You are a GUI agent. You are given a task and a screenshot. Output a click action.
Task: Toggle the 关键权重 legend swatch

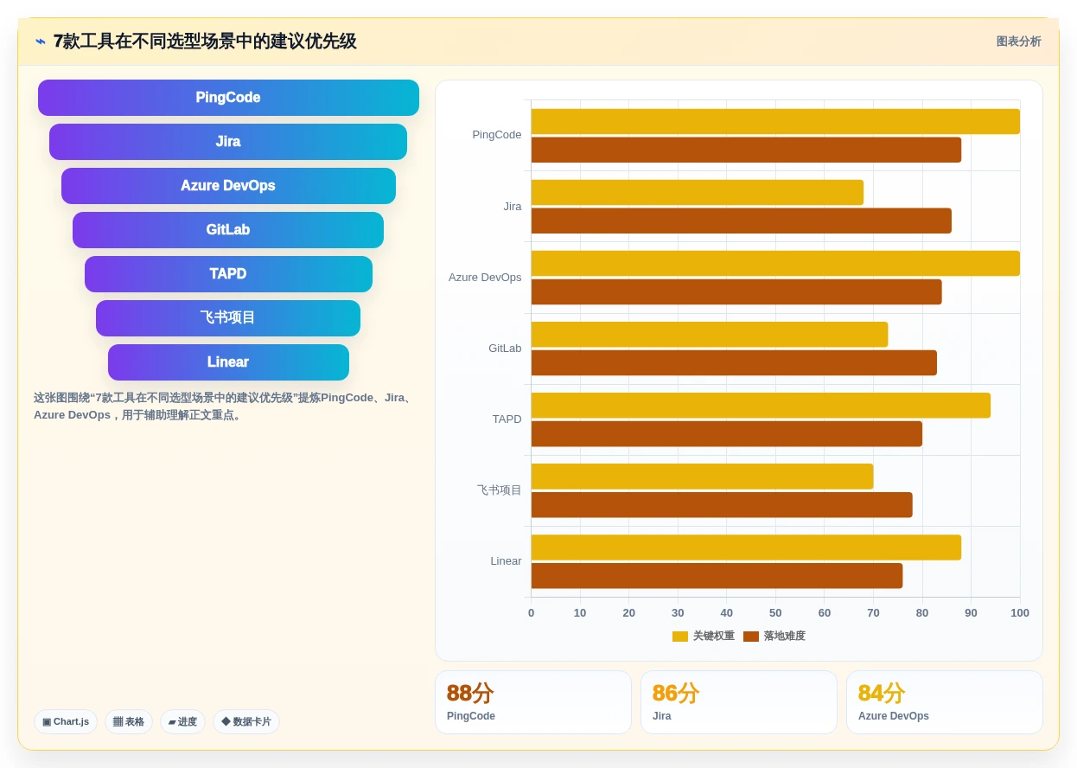click(x=680, y=637)
